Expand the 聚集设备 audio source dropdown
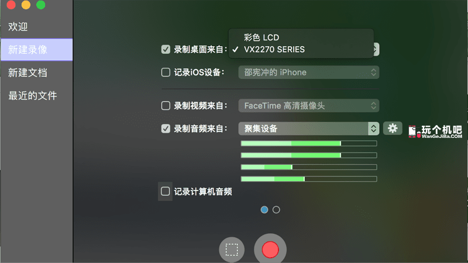The image size is (468, 263). [308, 129]
